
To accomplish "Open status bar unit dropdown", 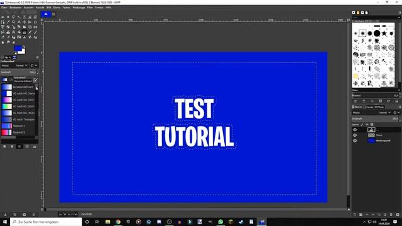I will click(63, 214).
